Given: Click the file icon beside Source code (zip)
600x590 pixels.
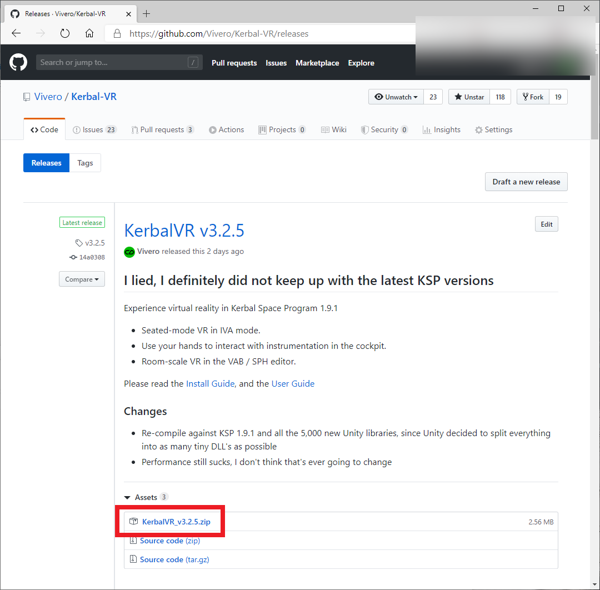Looking at the screenshot, I should (133, 540).
